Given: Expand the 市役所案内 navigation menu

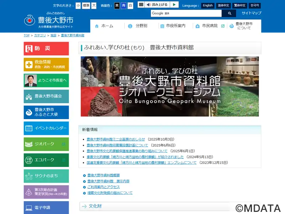Looking at the screenshot, I should click(173, 26).
